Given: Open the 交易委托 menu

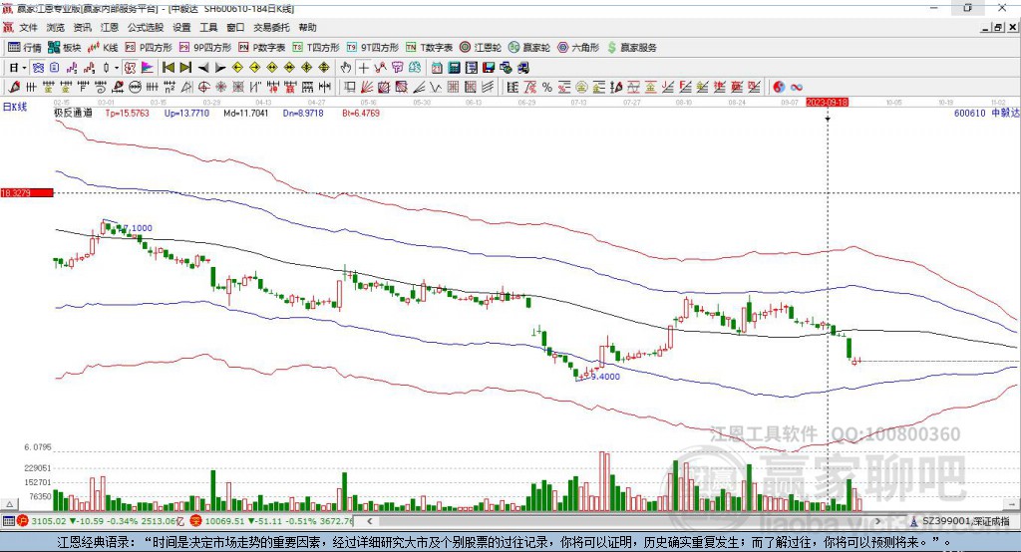Looking at the screenshot, I should [271, 27].
